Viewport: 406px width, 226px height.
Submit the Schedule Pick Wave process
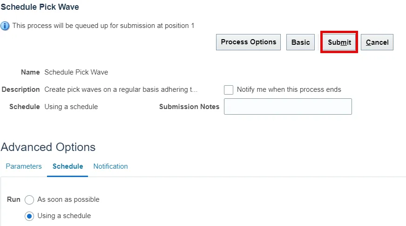click(339, 42)
